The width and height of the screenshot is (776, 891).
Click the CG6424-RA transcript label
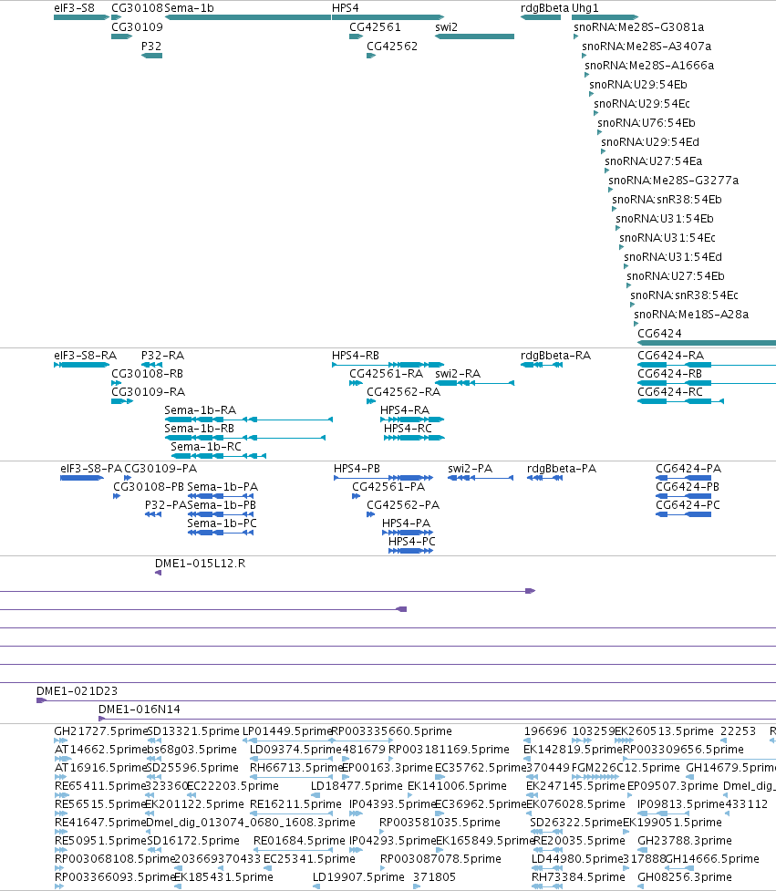click(x=671, y=356)
